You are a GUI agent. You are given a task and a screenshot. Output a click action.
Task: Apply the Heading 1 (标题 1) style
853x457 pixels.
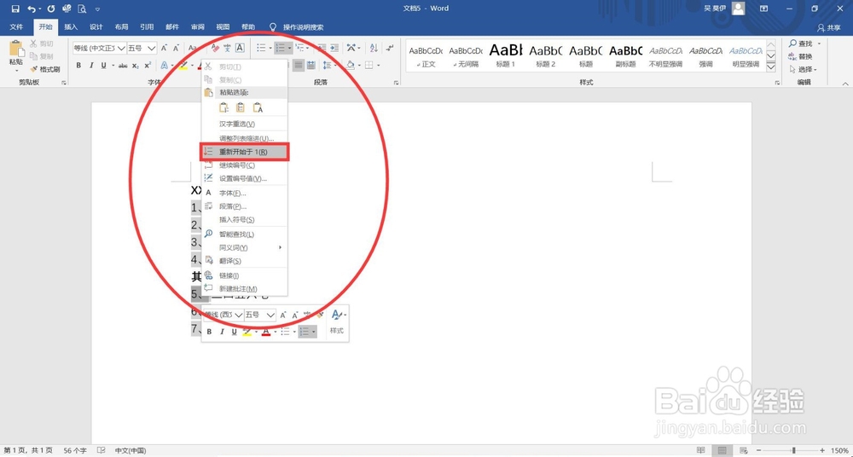[505, 56]
